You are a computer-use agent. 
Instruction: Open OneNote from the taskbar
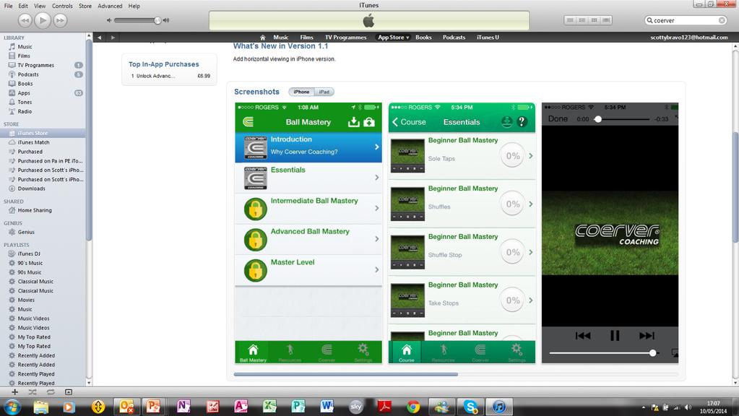[183, 407]
